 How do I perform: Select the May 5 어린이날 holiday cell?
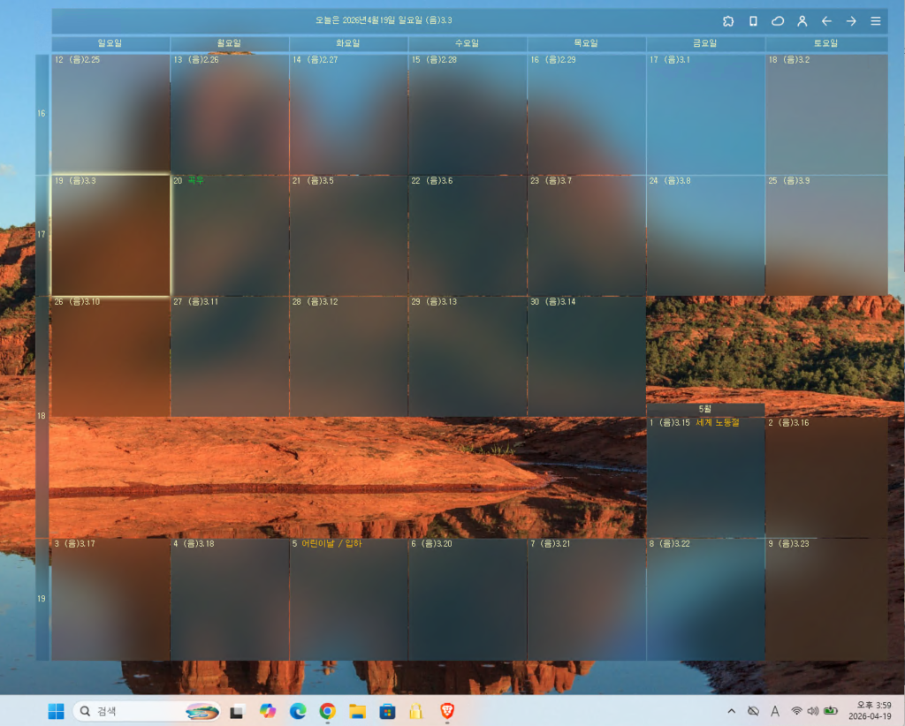[x=348, y=599]
